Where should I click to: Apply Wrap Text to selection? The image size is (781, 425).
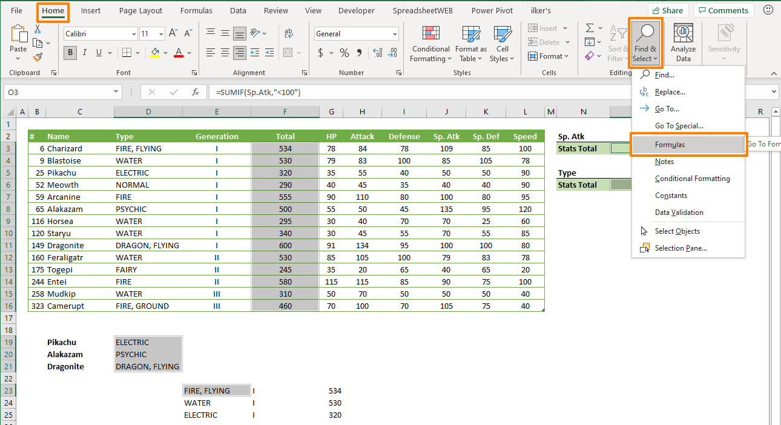click(x=289, y=33)
